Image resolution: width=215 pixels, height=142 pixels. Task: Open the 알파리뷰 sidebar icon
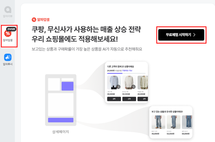[8, 10]
